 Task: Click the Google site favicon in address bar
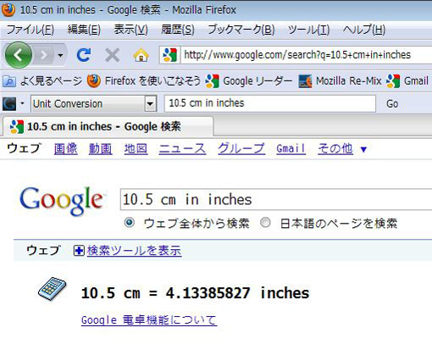pos(170,55)
